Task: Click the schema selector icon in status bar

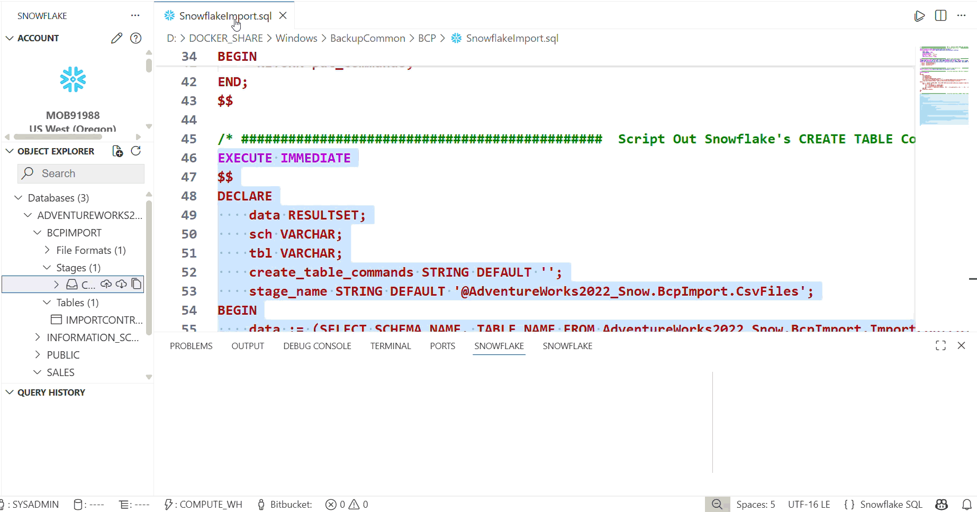Action: 134,505
